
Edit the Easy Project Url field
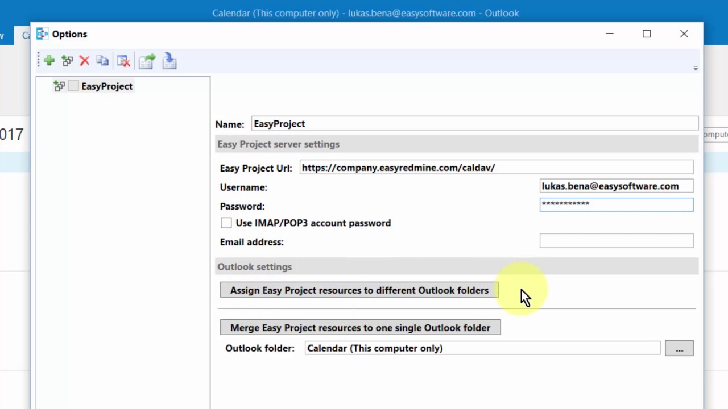point(497,168)
